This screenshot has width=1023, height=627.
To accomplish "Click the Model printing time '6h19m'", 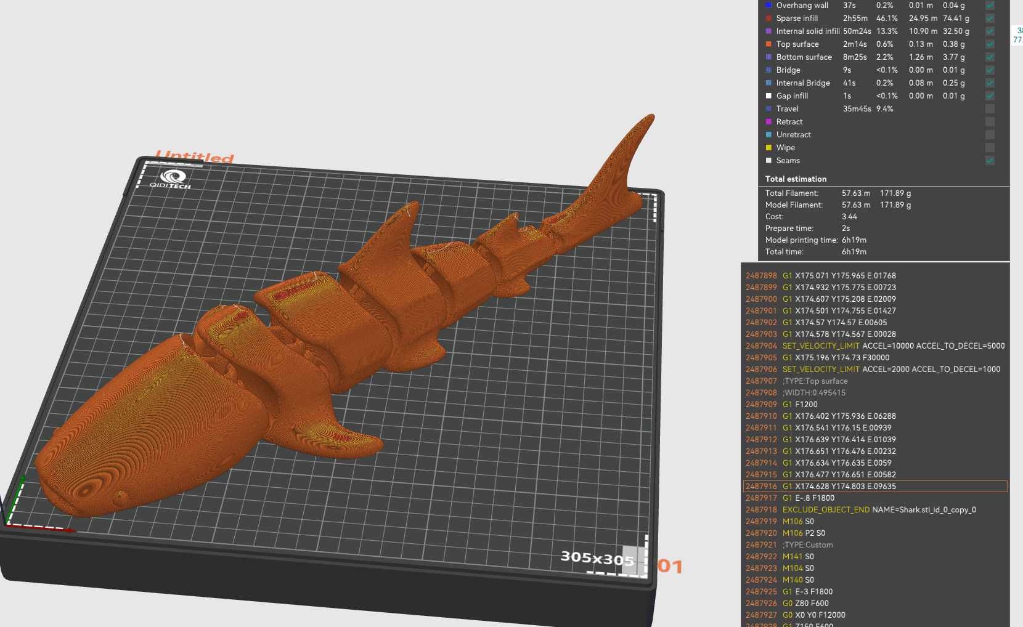I will click(x=854, y=240).
